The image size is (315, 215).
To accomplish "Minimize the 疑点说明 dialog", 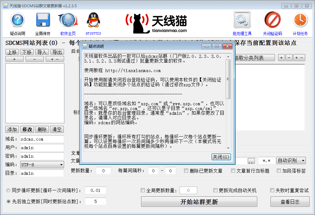I will [206, 46].
